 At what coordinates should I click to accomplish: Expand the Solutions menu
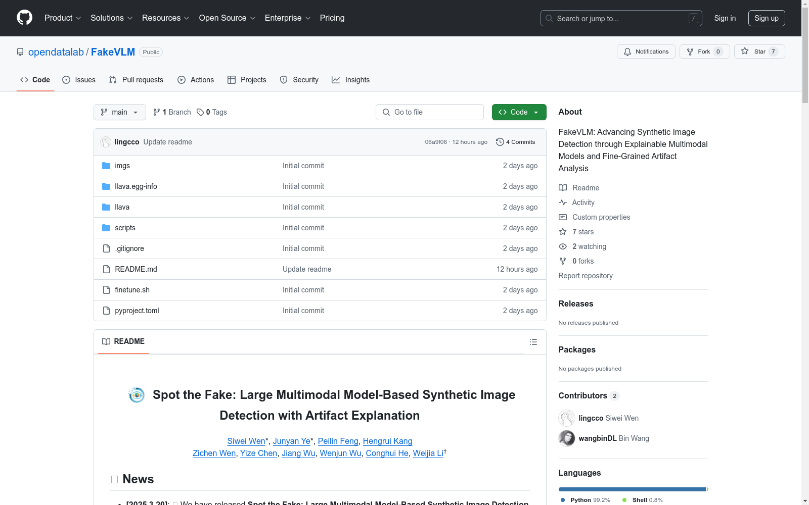(112, 18)
